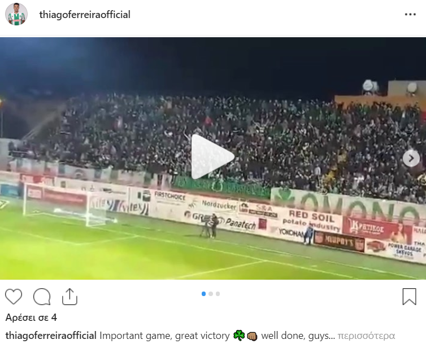Click the RED SOIL banner in the video
Screen dimensions: 426x344
311,219
